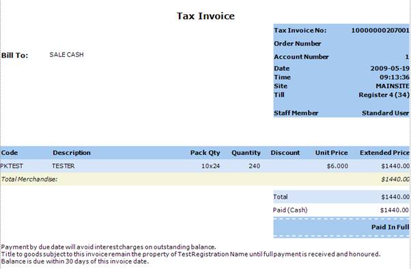
Task: Click the PKTEST row extended price $1440.00
Action: coord(395,166)
